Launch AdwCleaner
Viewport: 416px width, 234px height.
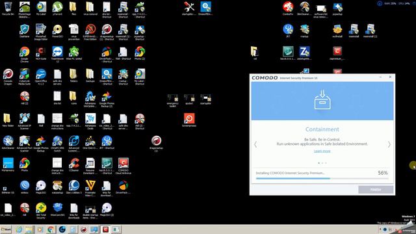coord(8,142)
